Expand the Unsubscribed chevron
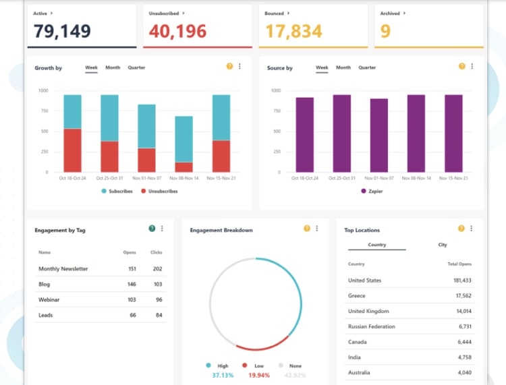This screenshot has width=506, height=385. [x=184, y=13]
